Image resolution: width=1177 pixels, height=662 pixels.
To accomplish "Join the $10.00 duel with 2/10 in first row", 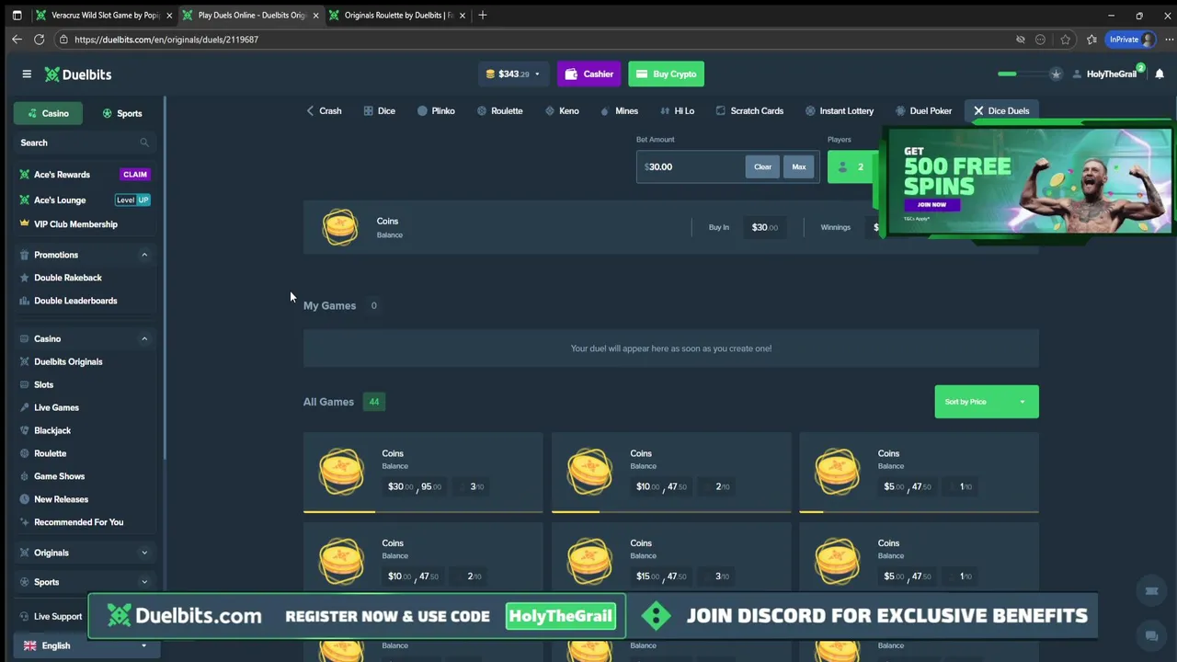I will 671,472.
